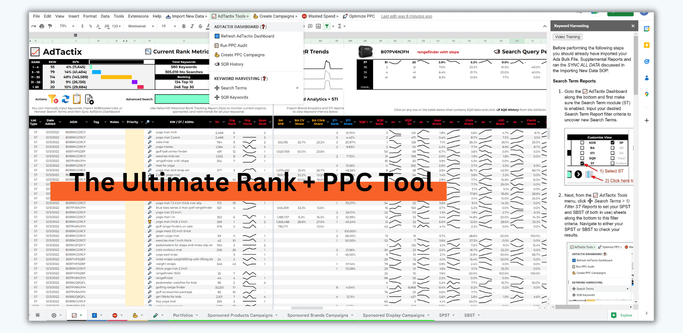Uncheck the ST checkbox in Customize View
This screenshot has width=683, height=333.
582,163
